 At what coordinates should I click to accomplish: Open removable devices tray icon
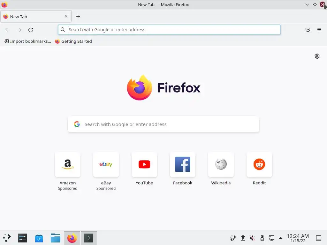262,238
